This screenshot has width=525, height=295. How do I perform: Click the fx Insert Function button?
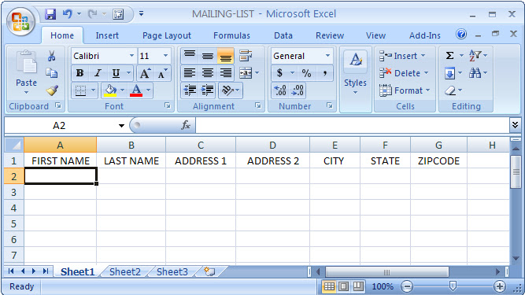coord(186,125)
